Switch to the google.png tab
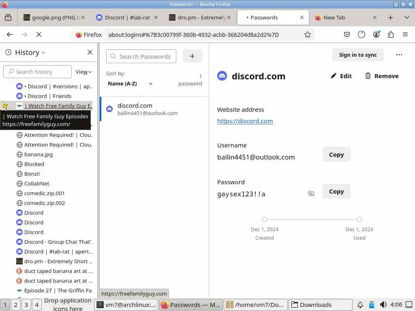The image size is (415, 311). 55,18
